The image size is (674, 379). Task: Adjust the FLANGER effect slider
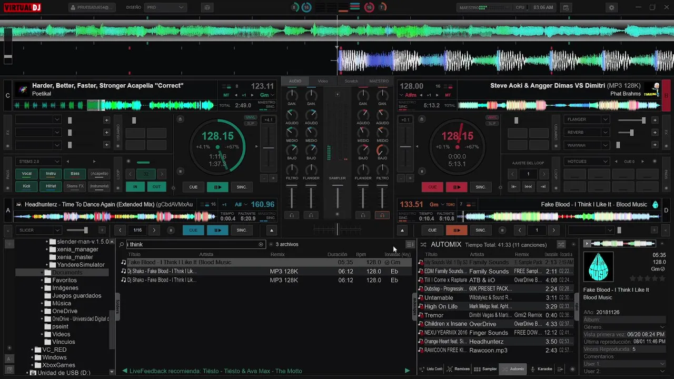[632, 120]
